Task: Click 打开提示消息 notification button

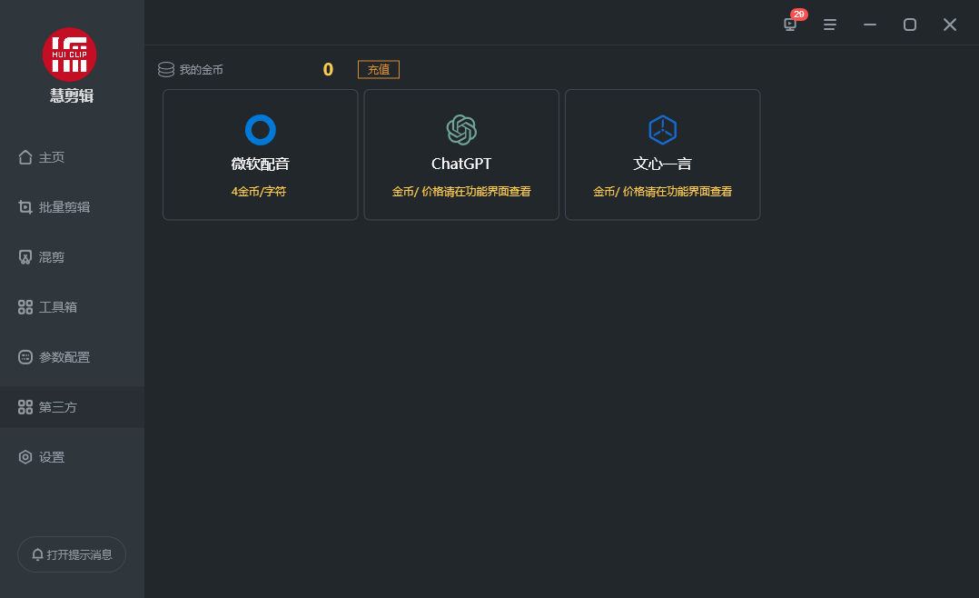Action: 72,554
